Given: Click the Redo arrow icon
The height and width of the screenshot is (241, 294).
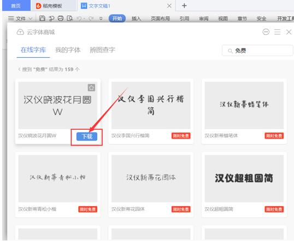Looking at the screenshot, I should (91, 19).
